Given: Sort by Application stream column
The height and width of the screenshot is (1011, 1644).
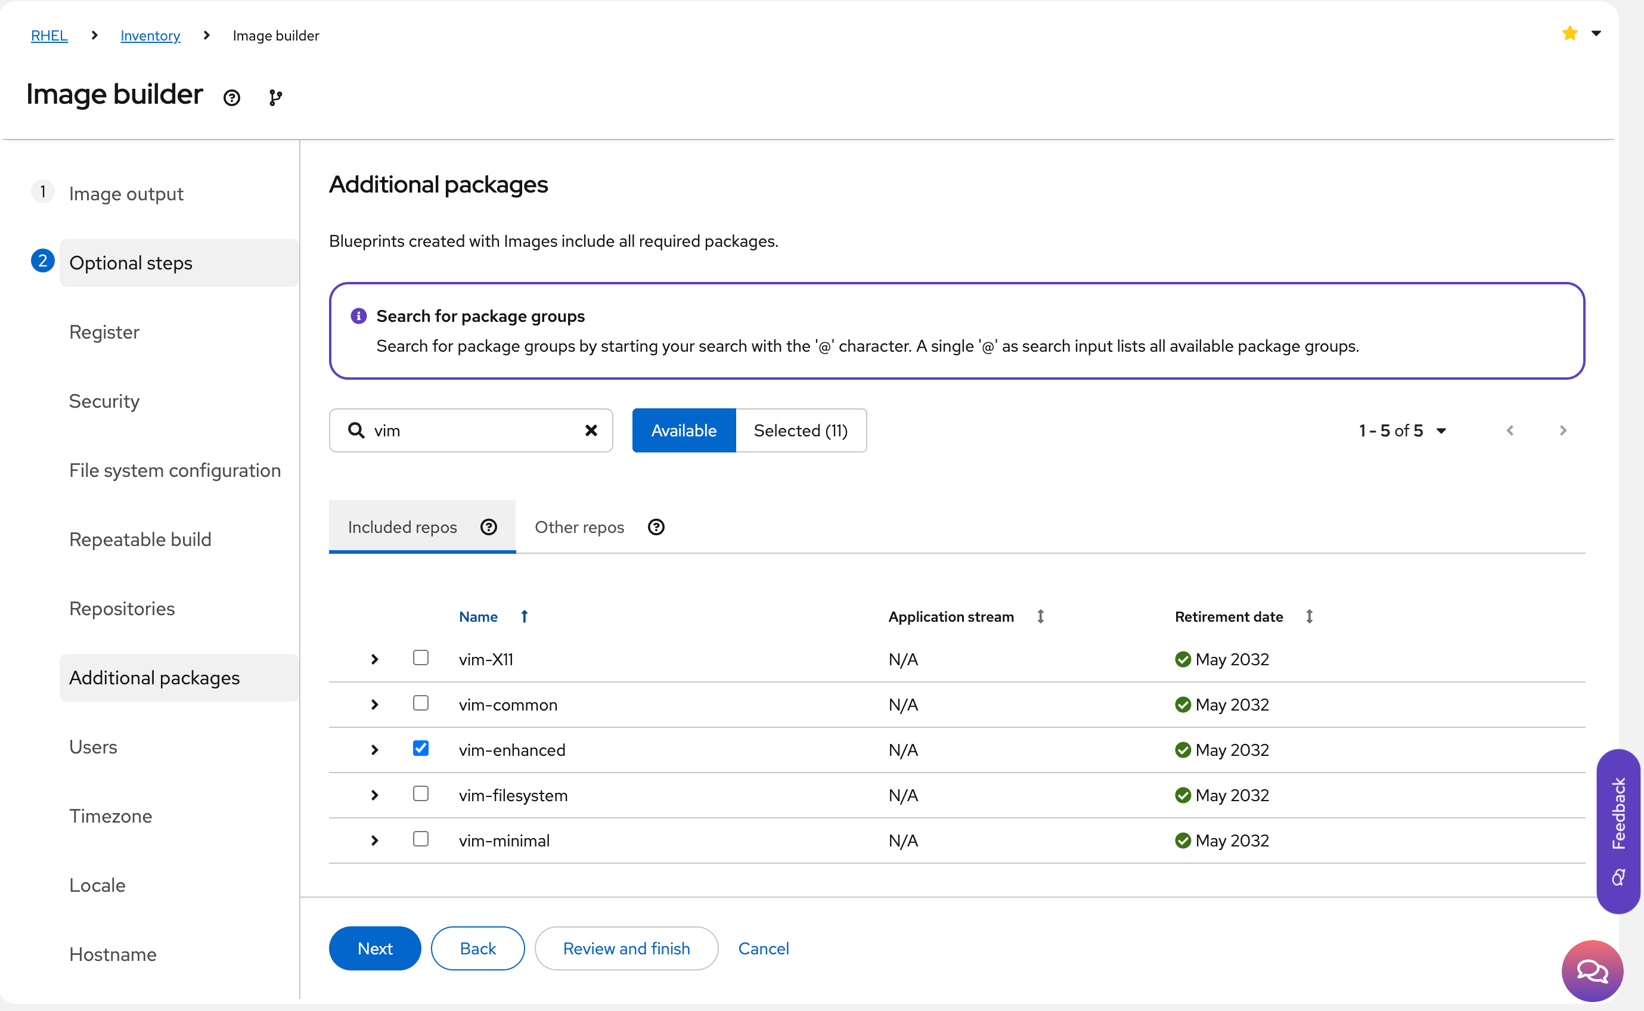Looking at the screenshot, I should point(1040,616).
